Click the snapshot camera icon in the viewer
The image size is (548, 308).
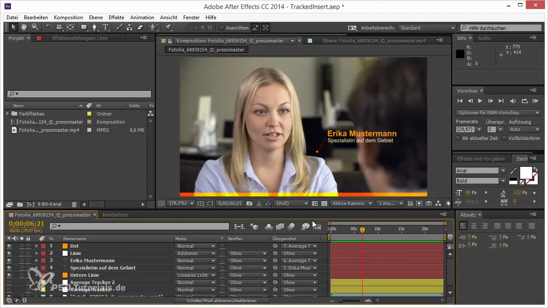[x=249, y=204]
